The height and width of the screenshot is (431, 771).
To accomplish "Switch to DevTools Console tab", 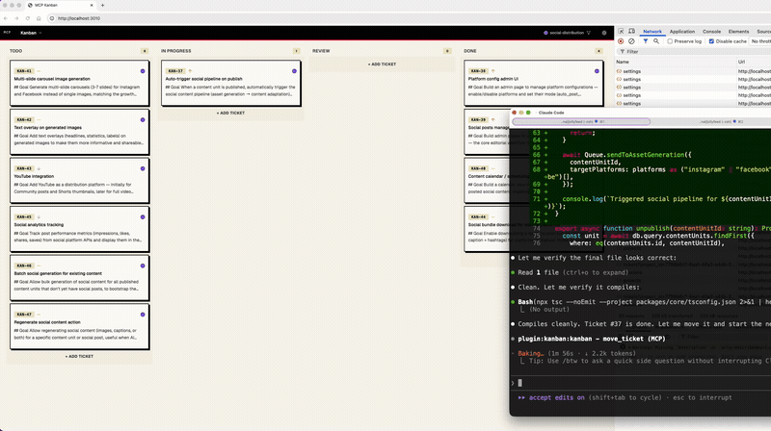I will point(711,32).
